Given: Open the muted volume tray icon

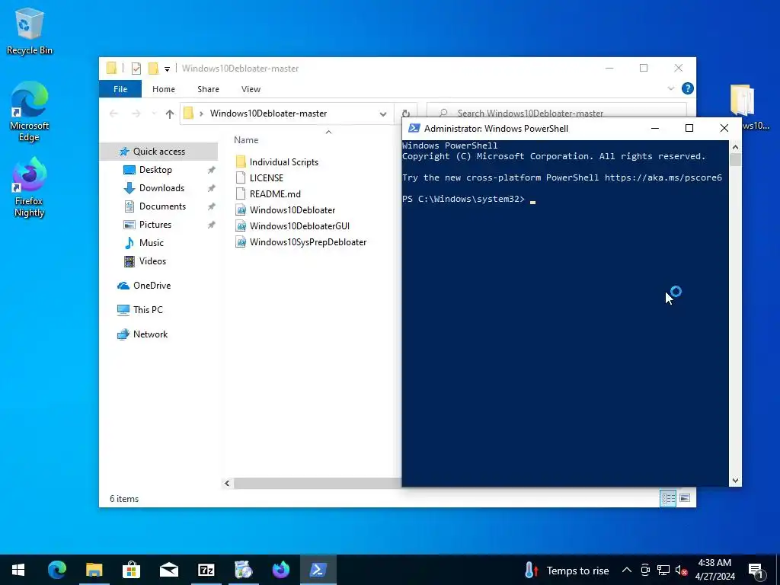Looking at the screenshot, I should click(x=681, y=570).
